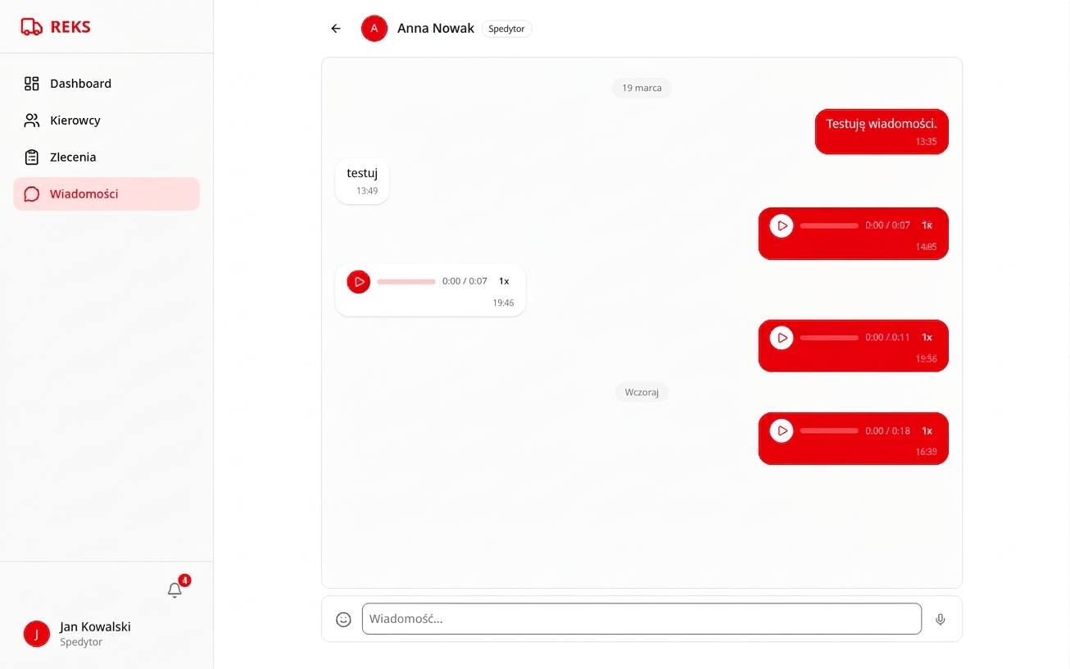Click the Dashboard grid icon
The height and width of the screenshot is (669, 1070).
(x=32, y=84)
